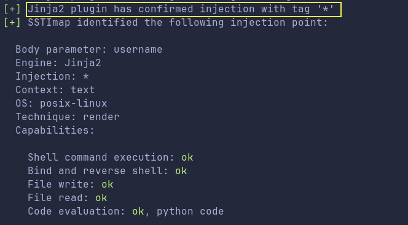The image size is (408, 225).
Task: Click the 'Body parameter: username' line
Action: tap(89, 49)
